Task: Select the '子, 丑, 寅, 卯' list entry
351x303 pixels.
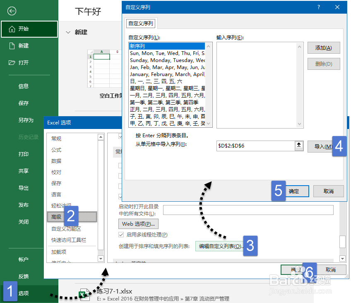Action: click(x=167, y=116)
